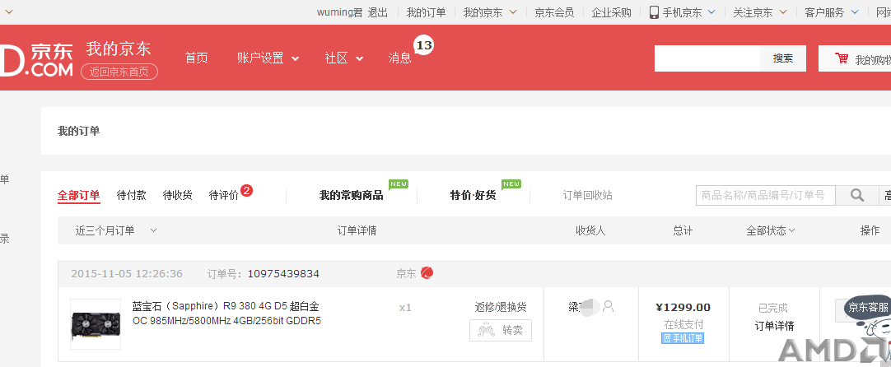This screenshot has width=891, height=367.
Task: Open 我的订单 top link
Action: pyautogui.click(x=427, y=12)
